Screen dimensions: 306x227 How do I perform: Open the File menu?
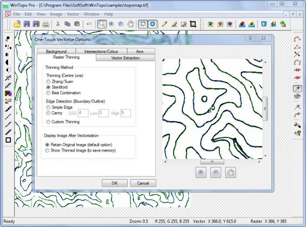click(x=17, y=14)
